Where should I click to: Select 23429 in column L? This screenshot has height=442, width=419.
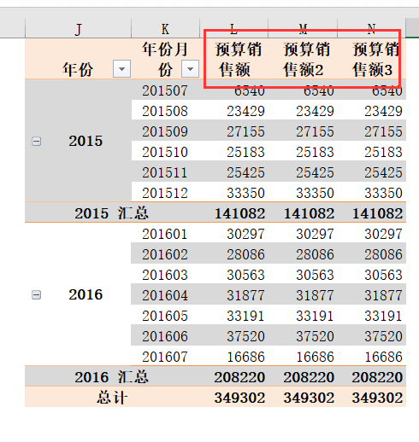pyautogui.click(x=245, y=111)
